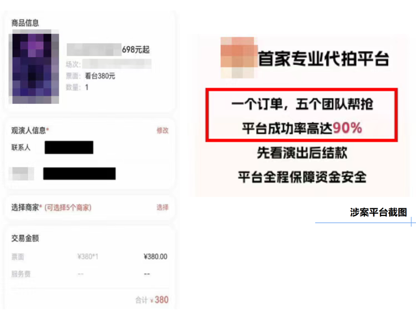This screenshot has width=416, height=317.
Task: Click the 合计 ¥380 total amount
Action: coord(152,300)
